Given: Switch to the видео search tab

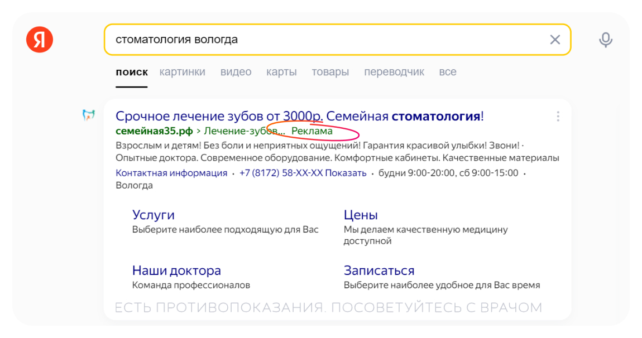Looking at the screenshot, I should coord(236,71).
